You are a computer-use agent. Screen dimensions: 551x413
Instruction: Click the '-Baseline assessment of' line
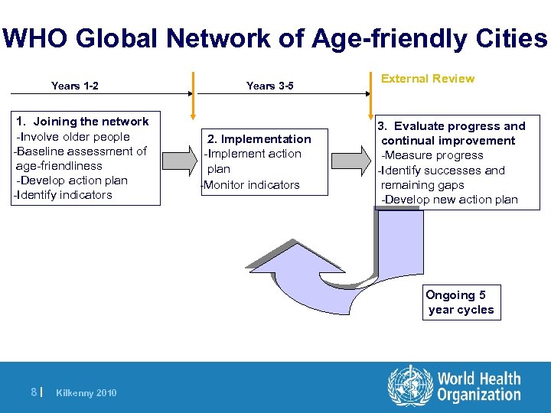(80, 151)
